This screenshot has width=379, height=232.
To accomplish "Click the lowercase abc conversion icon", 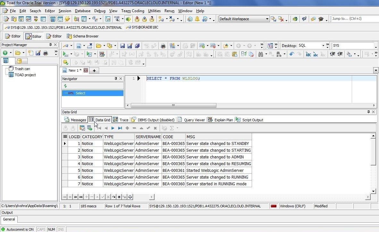I will [x=316, y=54].
